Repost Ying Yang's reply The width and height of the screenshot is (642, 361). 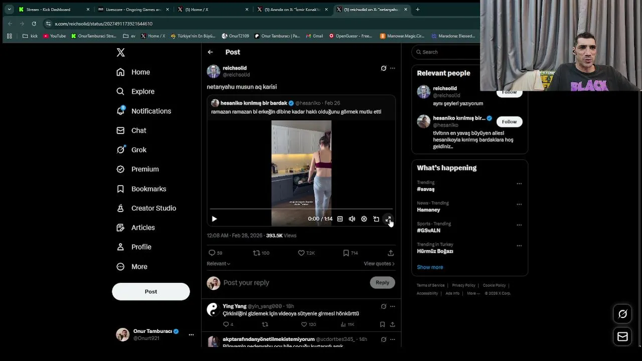point(265,324)
